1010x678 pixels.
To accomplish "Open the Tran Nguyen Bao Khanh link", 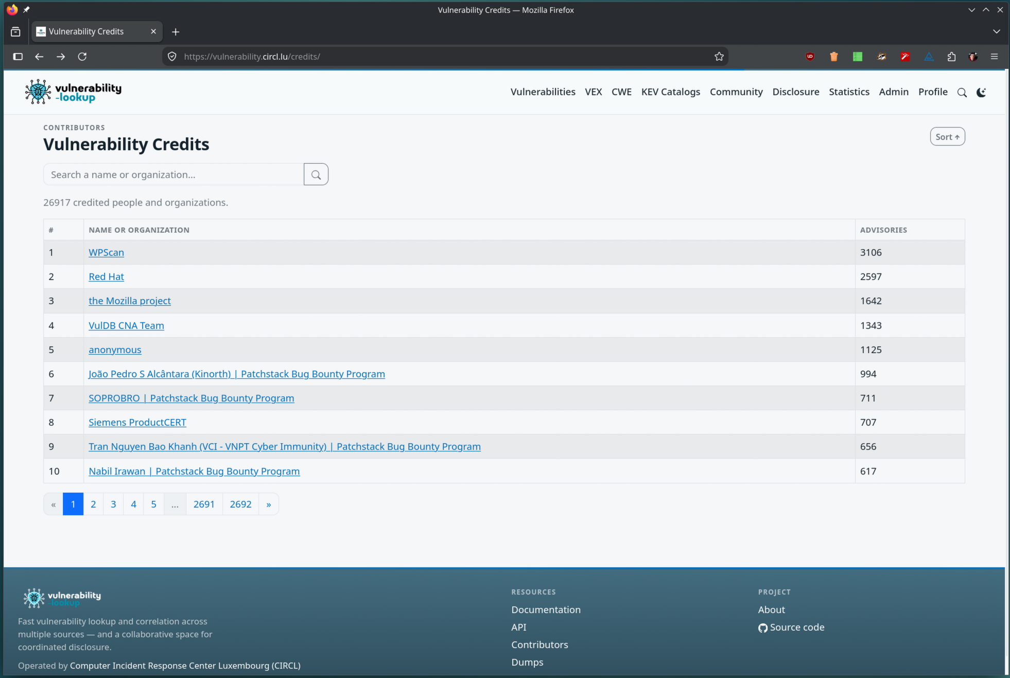I will 285,446.
